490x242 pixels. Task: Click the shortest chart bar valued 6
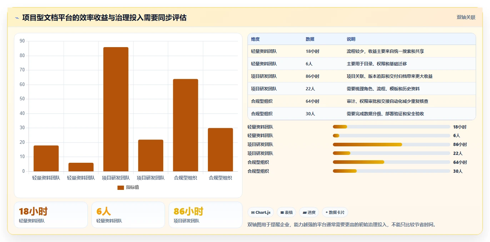pyautogui.click(x=81, y=167)
